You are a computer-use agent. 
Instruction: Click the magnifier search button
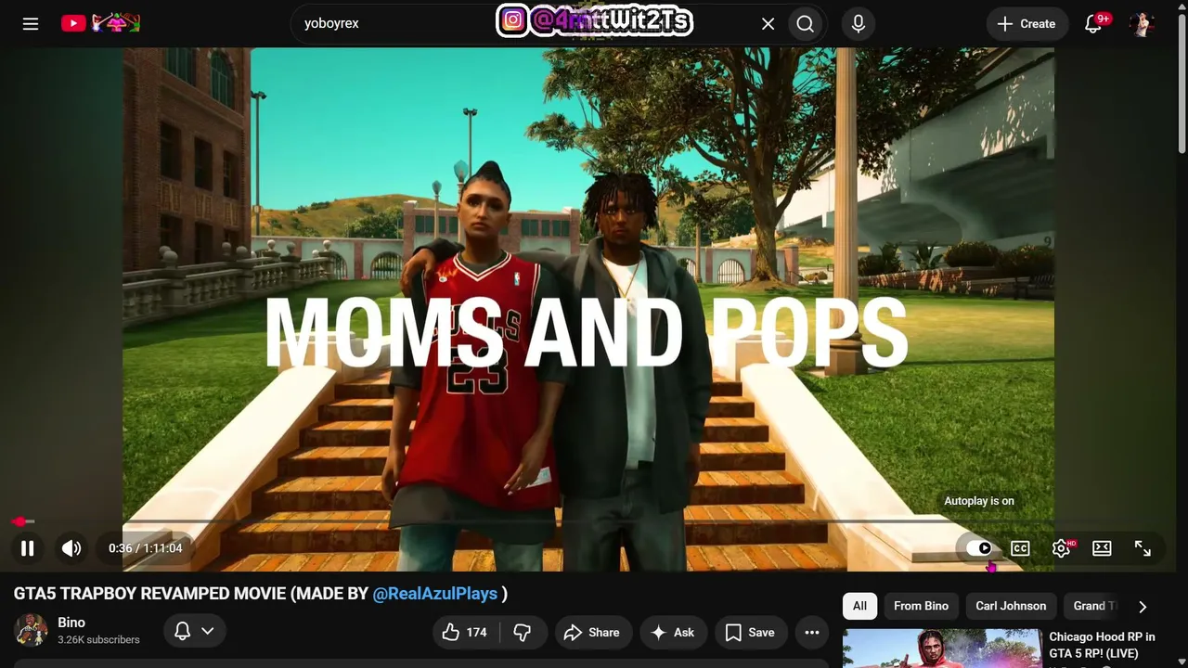(806, 24)
